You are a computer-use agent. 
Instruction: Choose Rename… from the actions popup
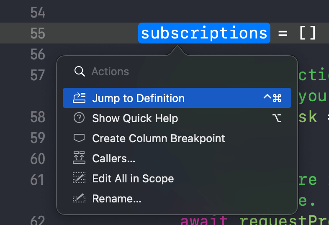[x=177, y=199]
